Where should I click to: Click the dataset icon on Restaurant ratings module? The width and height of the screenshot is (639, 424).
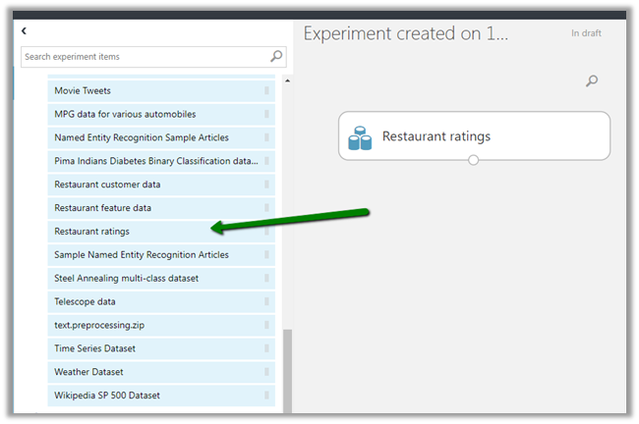pos(360,137)
